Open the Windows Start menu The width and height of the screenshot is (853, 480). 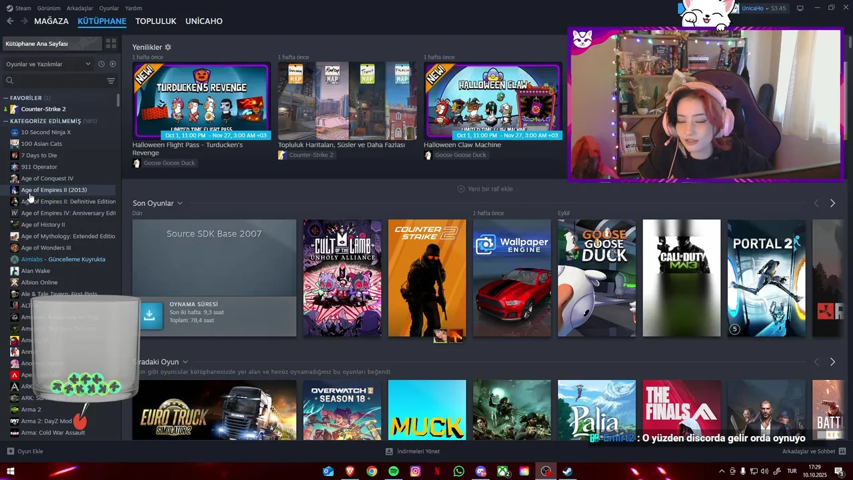[11, 471]
